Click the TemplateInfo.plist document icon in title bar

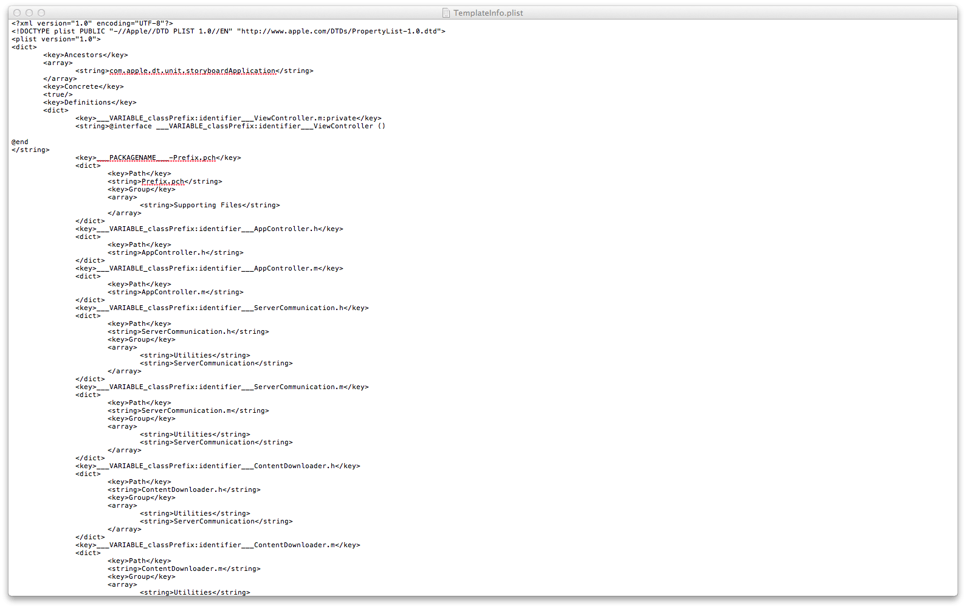(x=446, y=13)
